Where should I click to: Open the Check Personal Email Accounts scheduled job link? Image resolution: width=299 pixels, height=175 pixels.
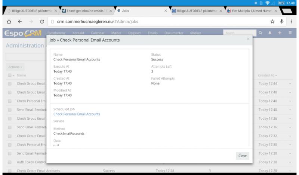coord(77,114)
